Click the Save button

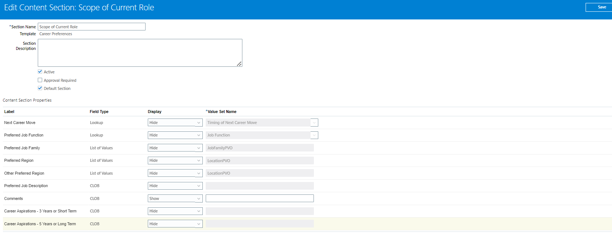pos(599,7)
